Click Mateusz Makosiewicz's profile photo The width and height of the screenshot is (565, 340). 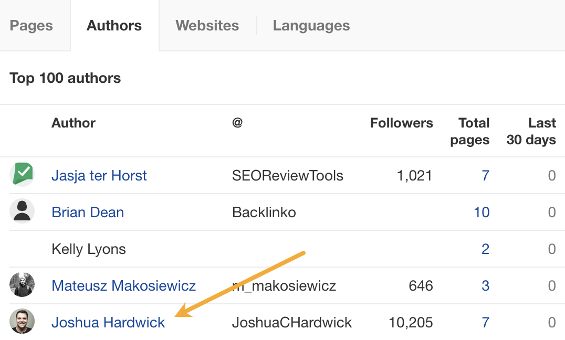point(22,284)
